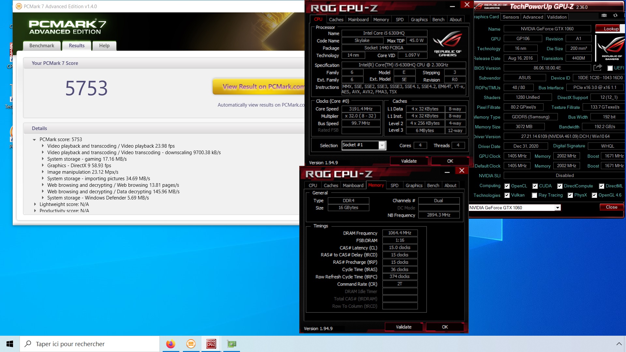Image resolution: width=626 pixels, height=352 pixels.
Task: Click Validate in upper CPU-Z window
Action: (409, 161)
